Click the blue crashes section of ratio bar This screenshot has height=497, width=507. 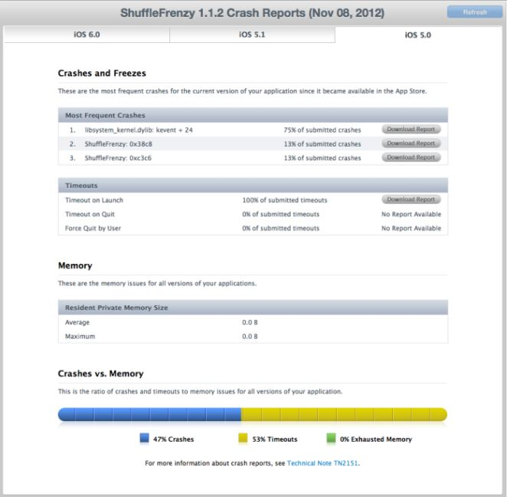coord(149,414)
